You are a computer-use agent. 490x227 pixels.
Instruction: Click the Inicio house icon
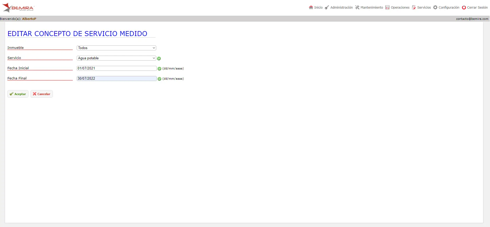tap(311, 7)
